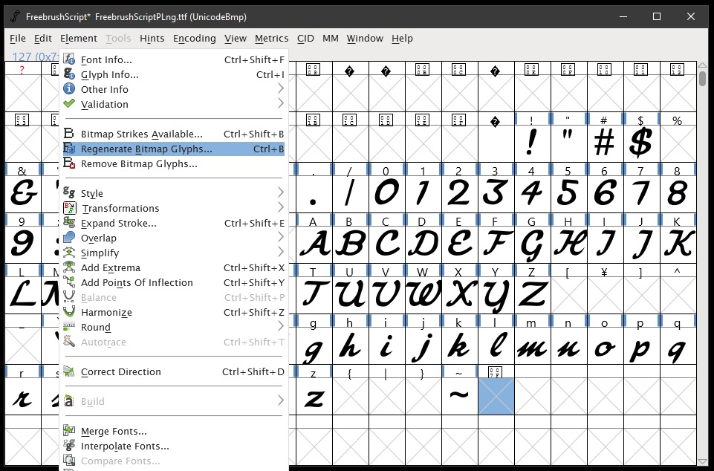Image resolution: width=714 pixels, height=471 pixels.
Task: Select Expand Stroke... menu entry
Action: [174, 223]
